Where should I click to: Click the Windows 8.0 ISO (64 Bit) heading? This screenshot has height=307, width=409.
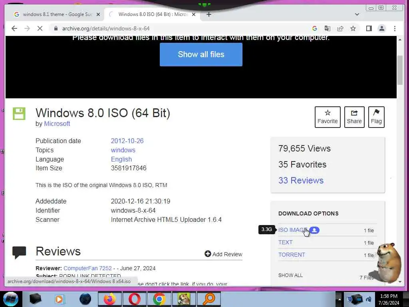click(103, 113)
